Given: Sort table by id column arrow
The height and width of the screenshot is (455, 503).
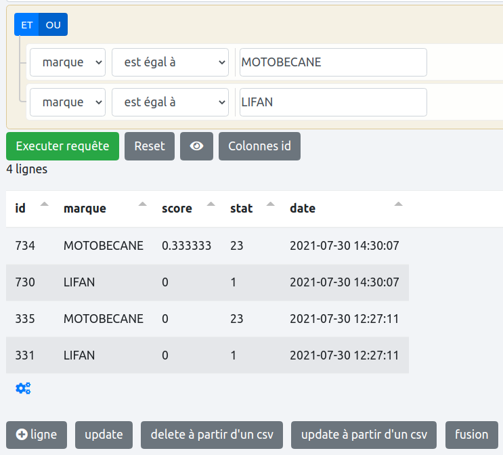Looking at the screenshot, I should (x=45, y=204).
